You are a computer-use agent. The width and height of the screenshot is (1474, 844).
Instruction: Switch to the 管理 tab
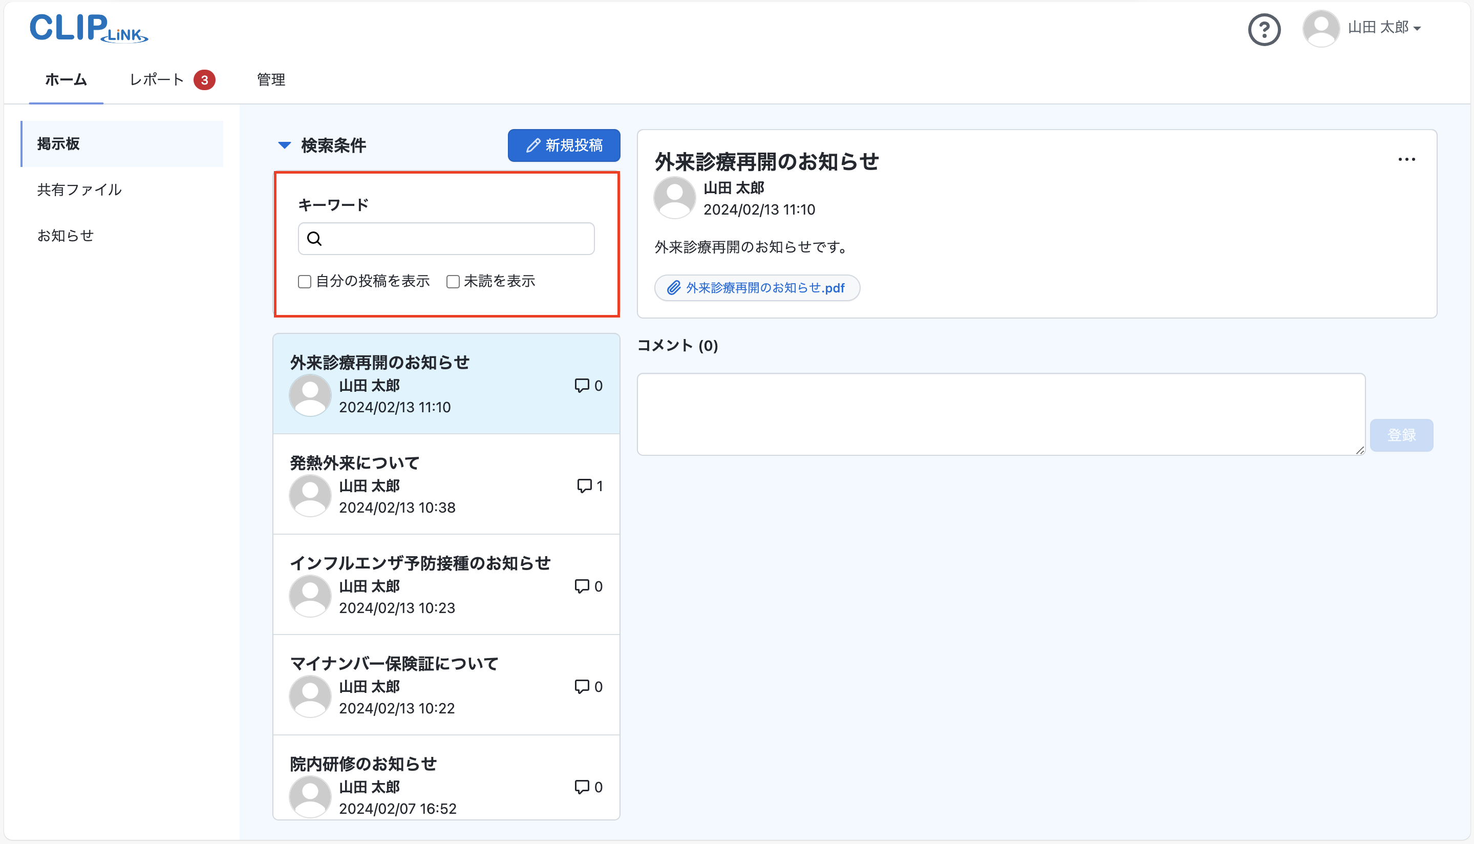pos(271,79)
